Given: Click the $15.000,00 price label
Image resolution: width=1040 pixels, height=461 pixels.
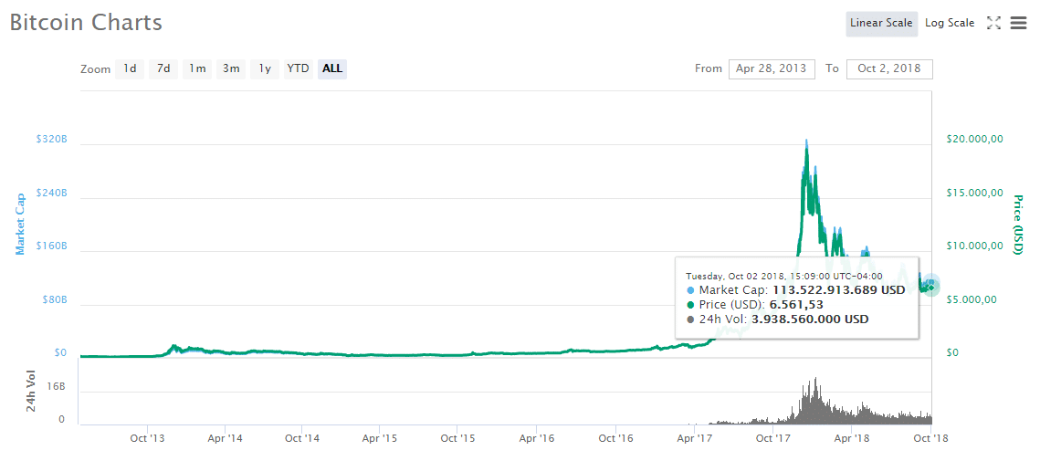Looking at the screenshot, I should click(973, 193).
